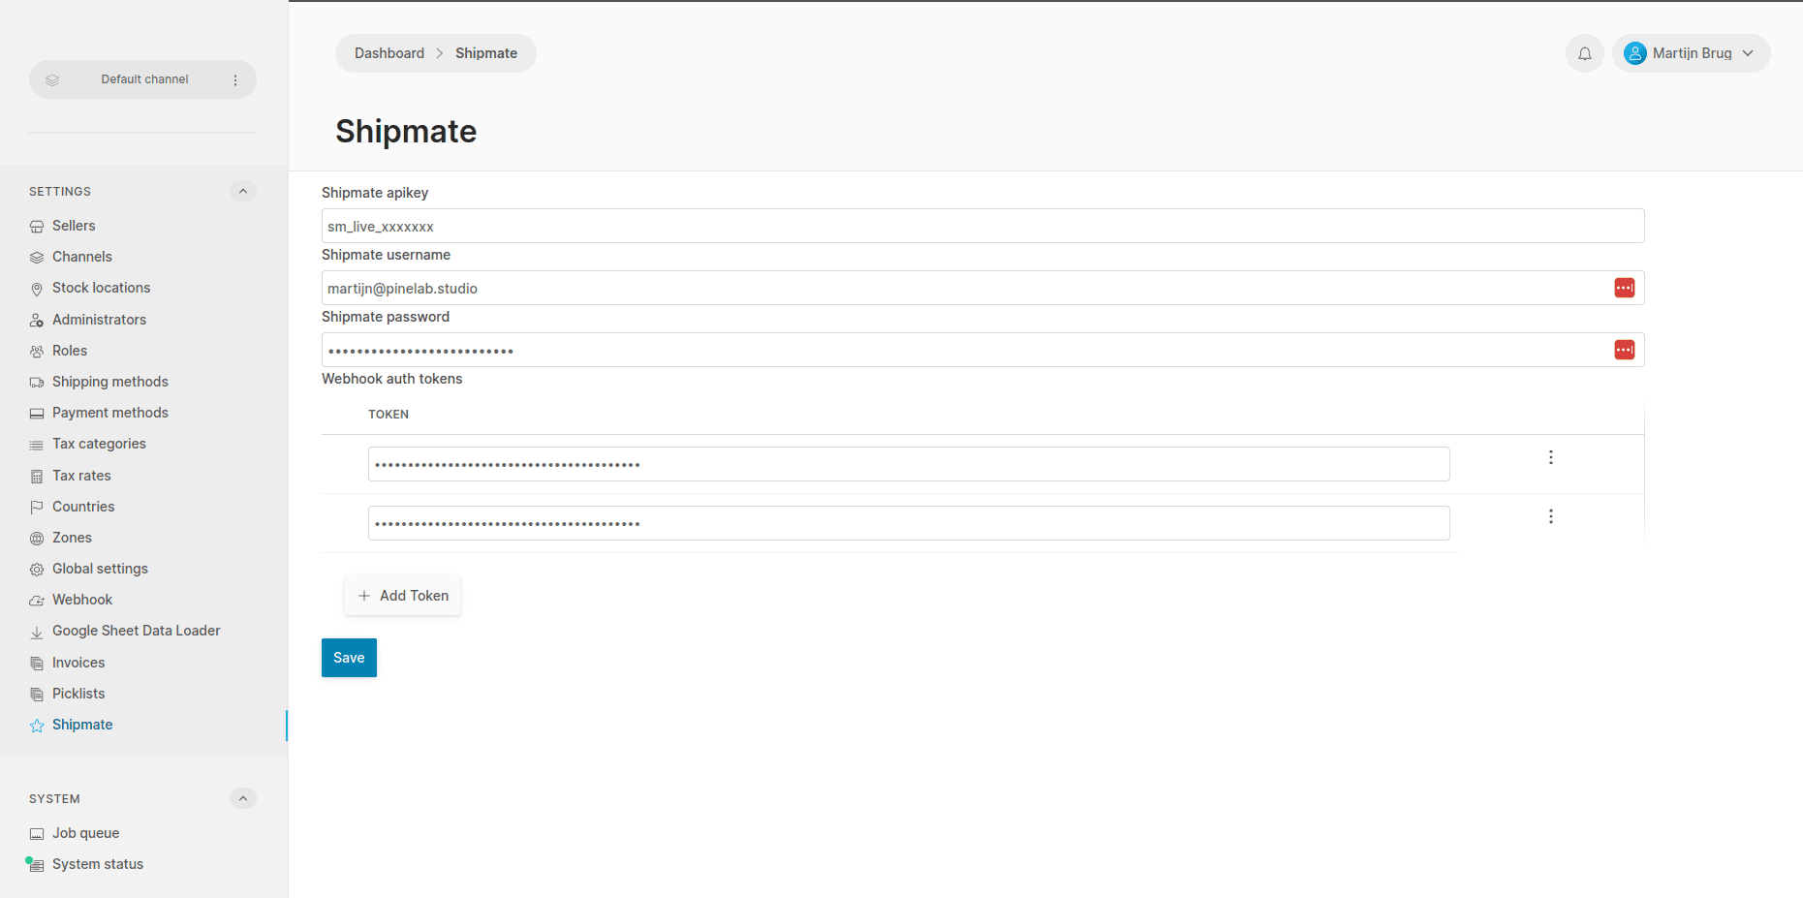
Task: Click the Payment methods card icon
Action: [37, 414]
